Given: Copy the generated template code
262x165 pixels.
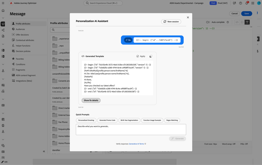Looking at the screenshot, I should point(151,56).
